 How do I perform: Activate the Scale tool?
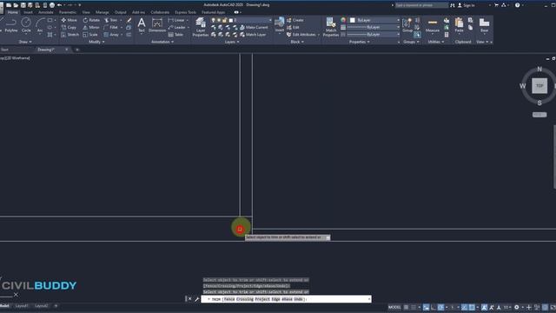point(90,35)
